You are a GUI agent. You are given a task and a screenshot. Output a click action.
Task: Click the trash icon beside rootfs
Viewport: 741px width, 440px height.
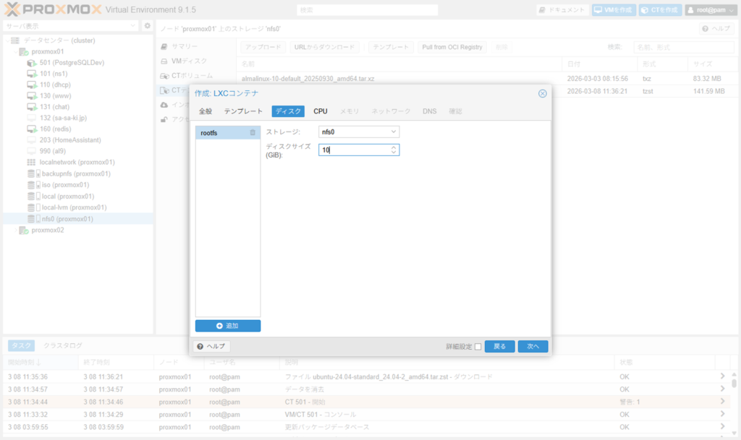(253, 133)
